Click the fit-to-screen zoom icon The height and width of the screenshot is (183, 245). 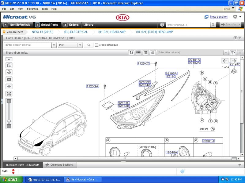[8, 94]
